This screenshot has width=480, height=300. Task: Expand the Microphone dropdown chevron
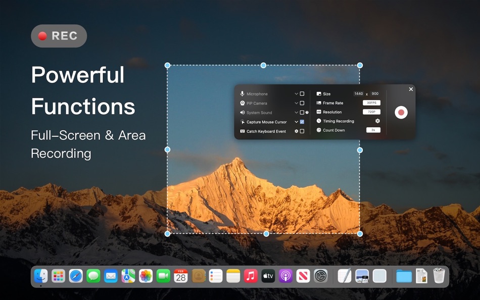(296, 93)
